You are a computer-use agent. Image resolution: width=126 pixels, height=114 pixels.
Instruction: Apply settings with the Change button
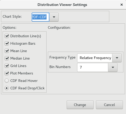[x=80, y=105]
